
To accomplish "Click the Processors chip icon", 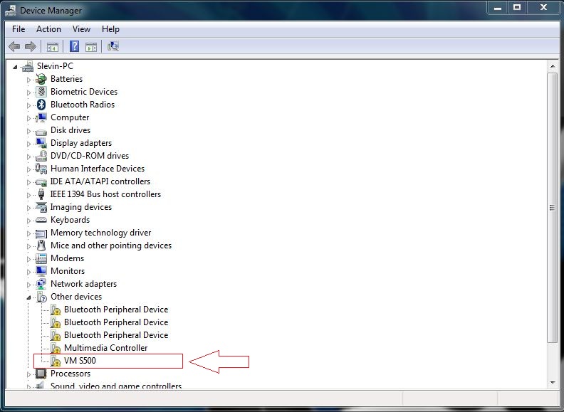I will [41, 374].
